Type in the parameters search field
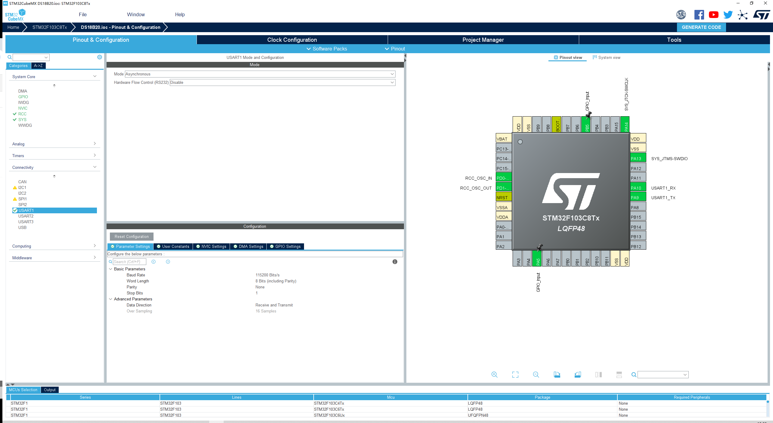Image resolution: width=773 pixels, height=423 pixels. pyautogui.click(x=129, y=262)
